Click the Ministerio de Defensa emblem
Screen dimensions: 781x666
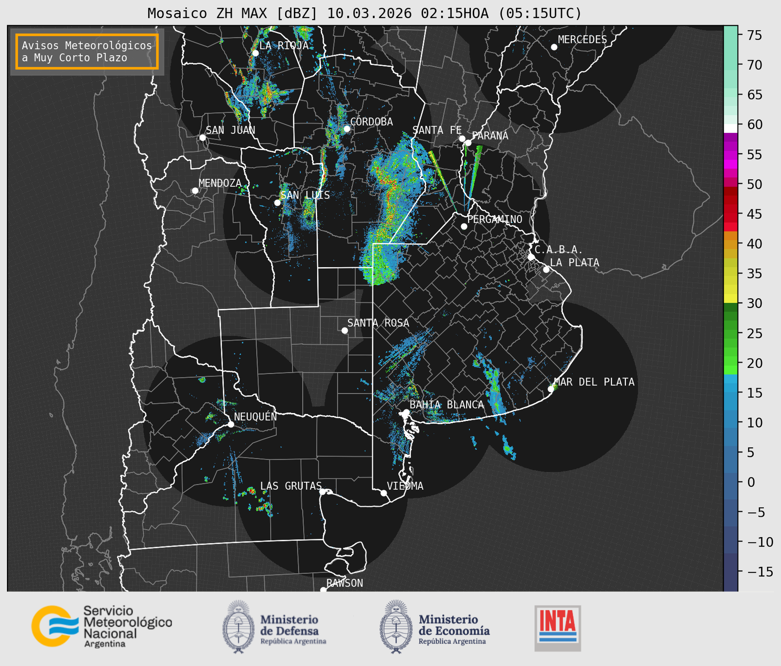[238, 627]
